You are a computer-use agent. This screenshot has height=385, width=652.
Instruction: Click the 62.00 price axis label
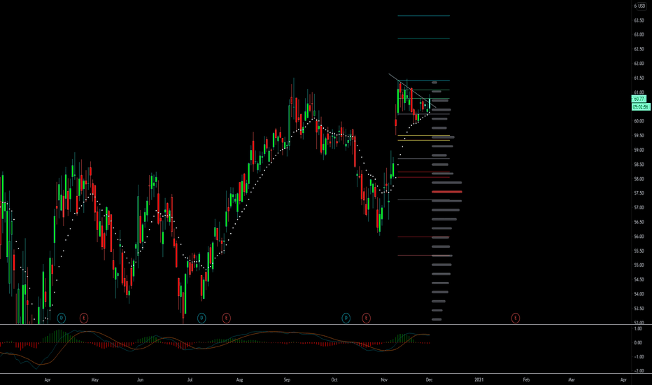click(639, 64)
